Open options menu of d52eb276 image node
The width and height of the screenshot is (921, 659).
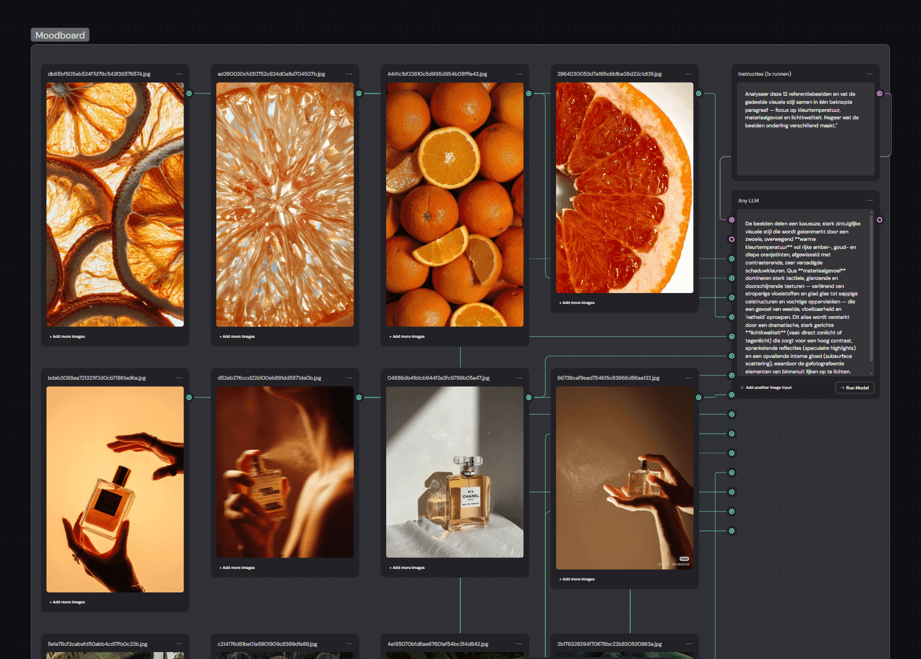coord(349,378)
